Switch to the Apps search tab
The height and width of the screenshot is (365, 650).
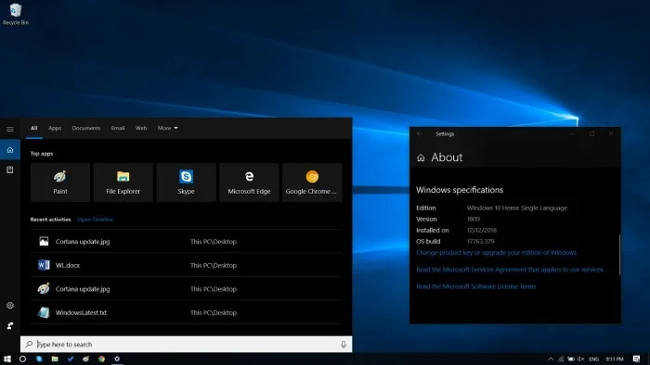pyautogui.click(x=55, y=128)
